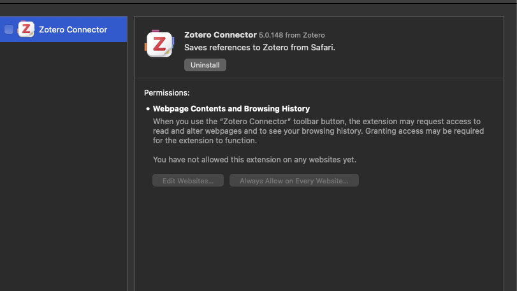The height and width of the screenshot is (291, 517).
Task: Click Always Allow on Every Website...
Action: coord(294,180)
